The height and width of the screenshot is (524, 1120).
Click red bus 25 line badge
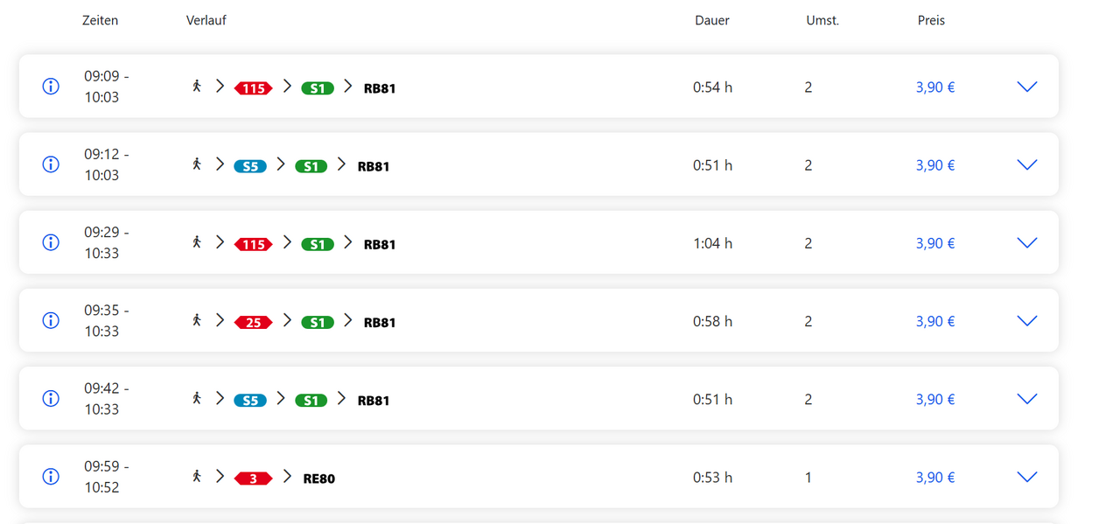[x=254, y=322]
